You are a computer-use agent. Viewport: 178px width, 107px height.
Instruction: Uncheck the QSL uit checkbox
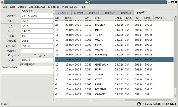[x=9, y=55]
